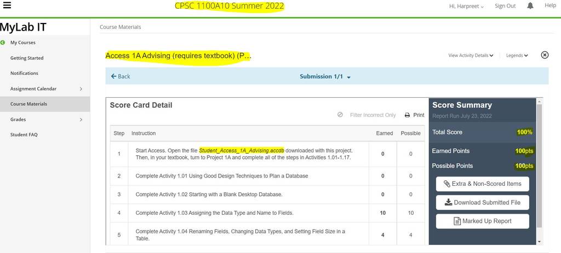Click the scrollbar down arrow
Screen dimensions: 561x253
tap(539, 242)
